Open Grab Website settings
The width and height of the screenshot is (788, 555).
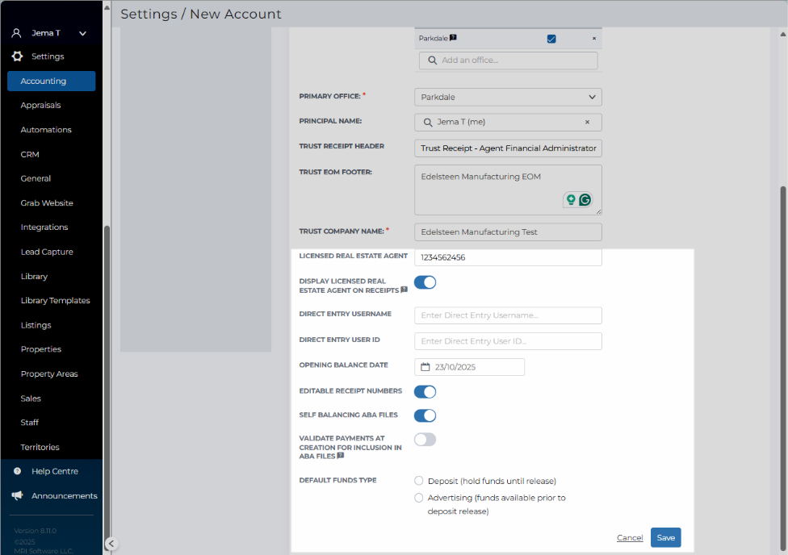pyautogui.click(x=47, y=203)
